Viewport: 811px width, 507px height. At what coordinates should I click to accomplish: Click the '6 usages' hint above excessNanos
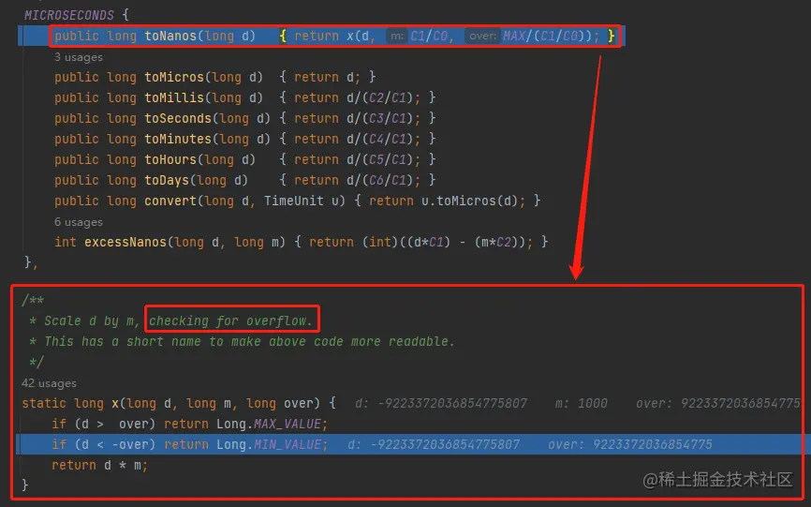click(x=78, y=222)
